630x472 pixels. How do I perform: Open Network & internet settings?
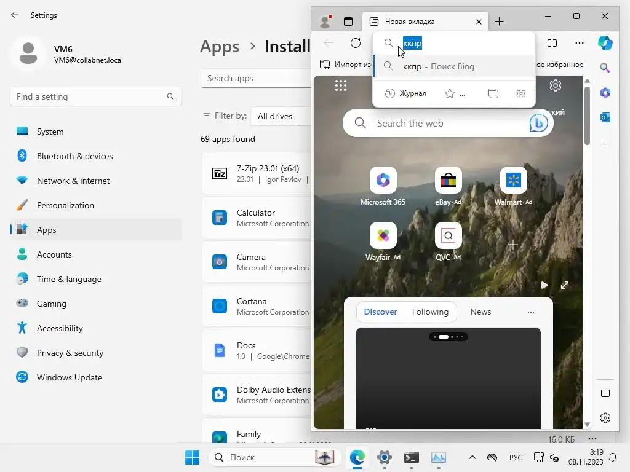coord(95,181)
